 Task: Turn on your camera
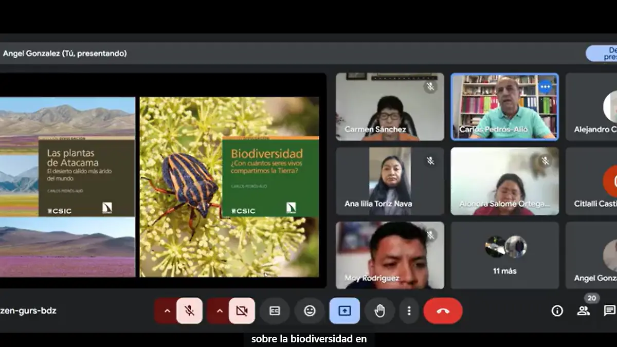click(242, 311)
